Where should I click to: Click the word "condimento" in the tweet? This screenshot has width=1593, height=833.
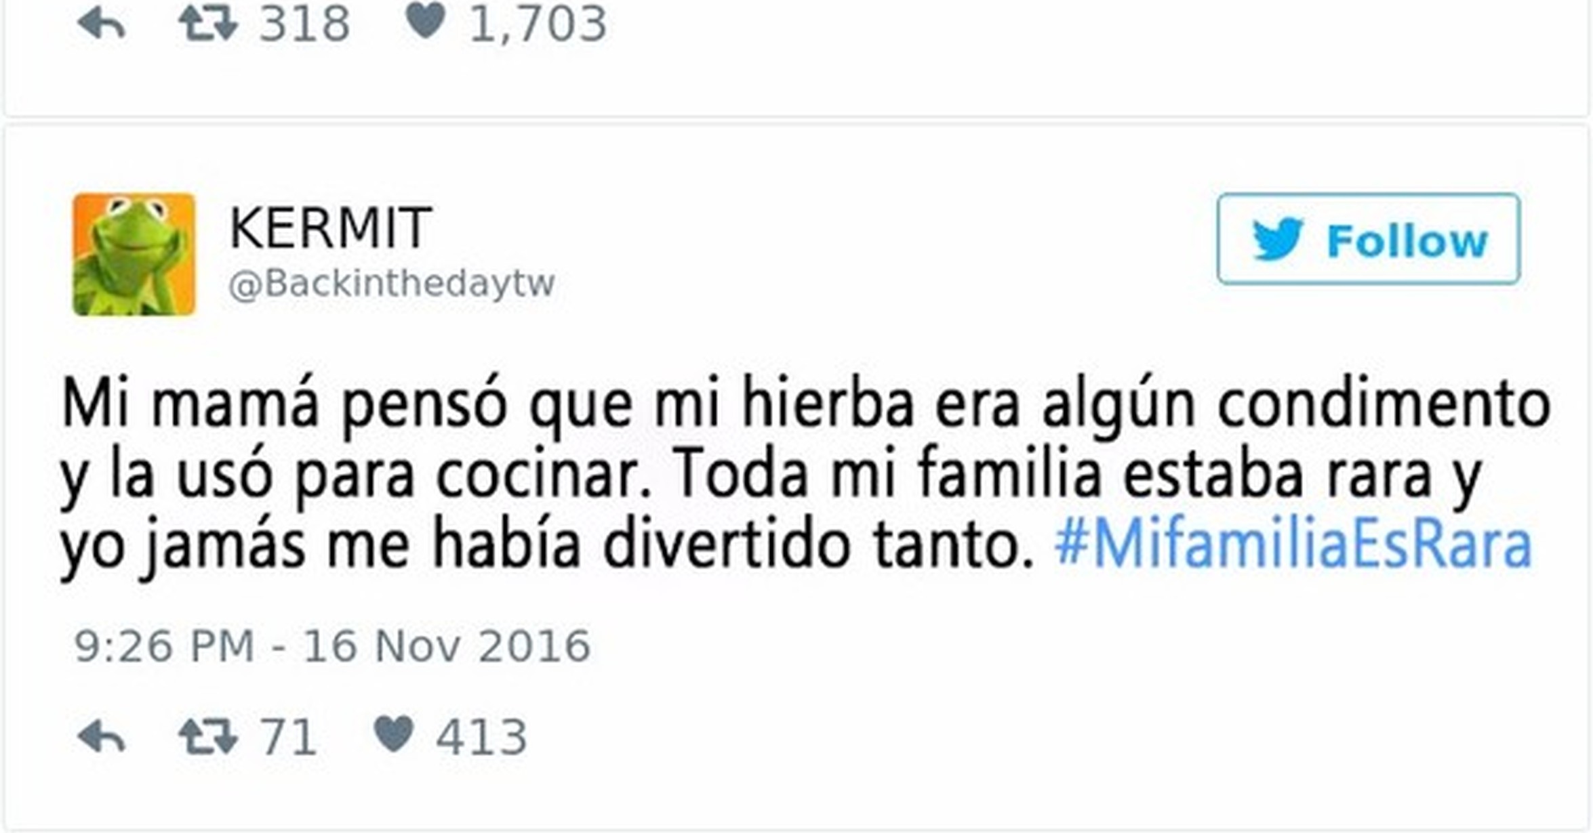point(1384,405)
